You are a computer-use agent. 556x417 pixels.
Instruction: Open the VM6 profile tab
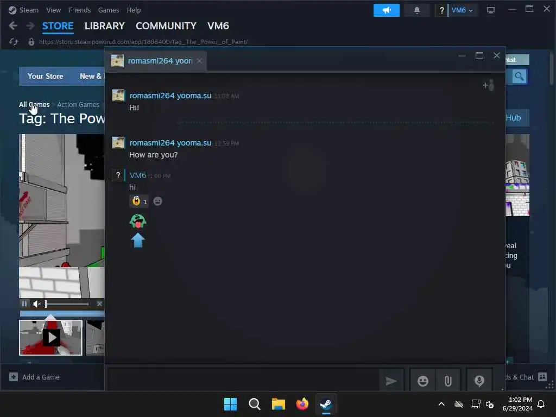218,26
